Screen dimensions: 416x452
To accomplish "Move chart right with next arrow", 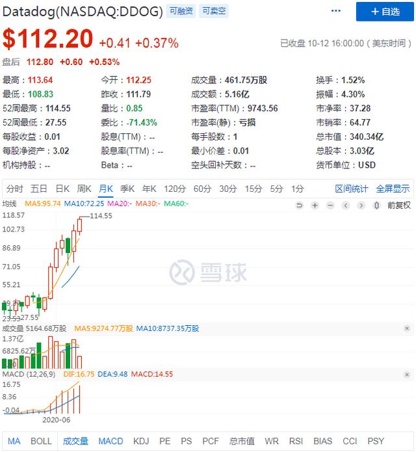I will [x=361, y=206].
